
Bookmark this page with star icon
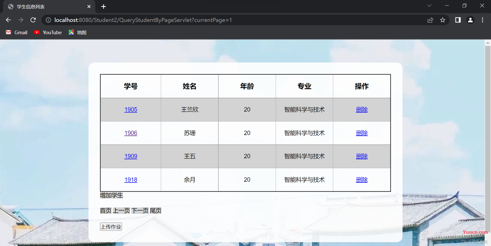point(443,20)
